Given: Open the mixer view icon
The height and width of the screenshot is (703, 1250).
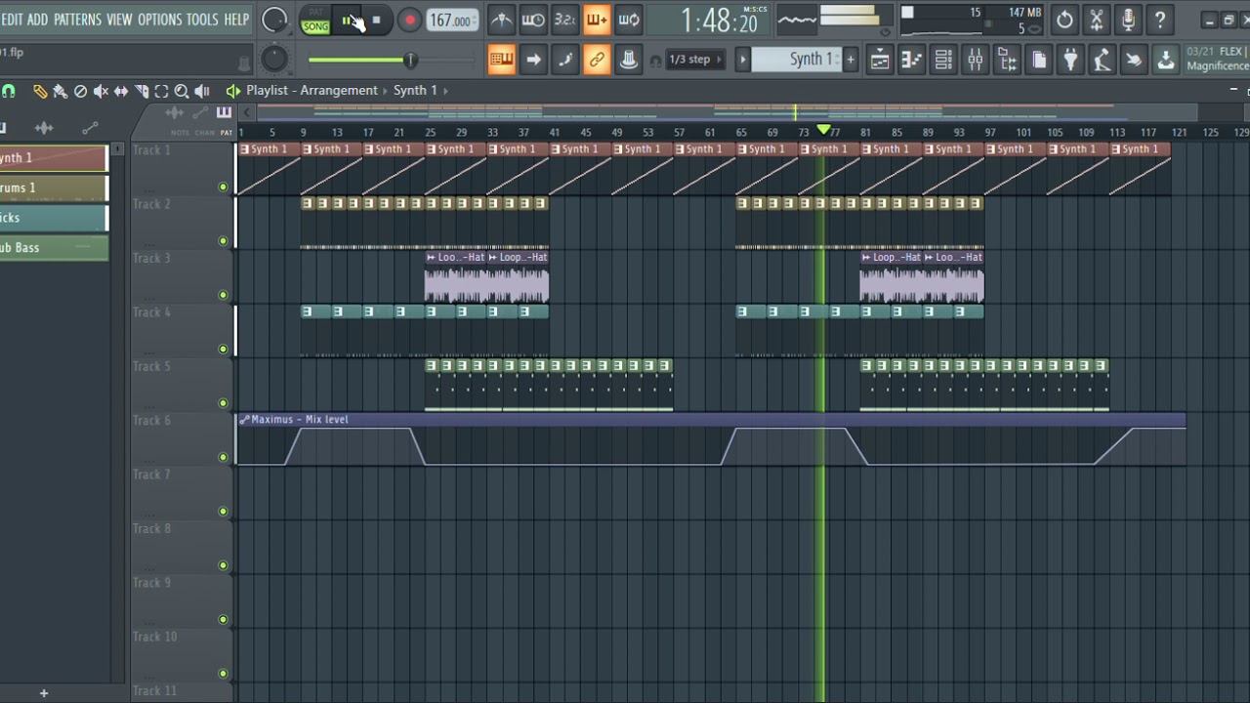Looking at the screenshot, I should point(975,60).
